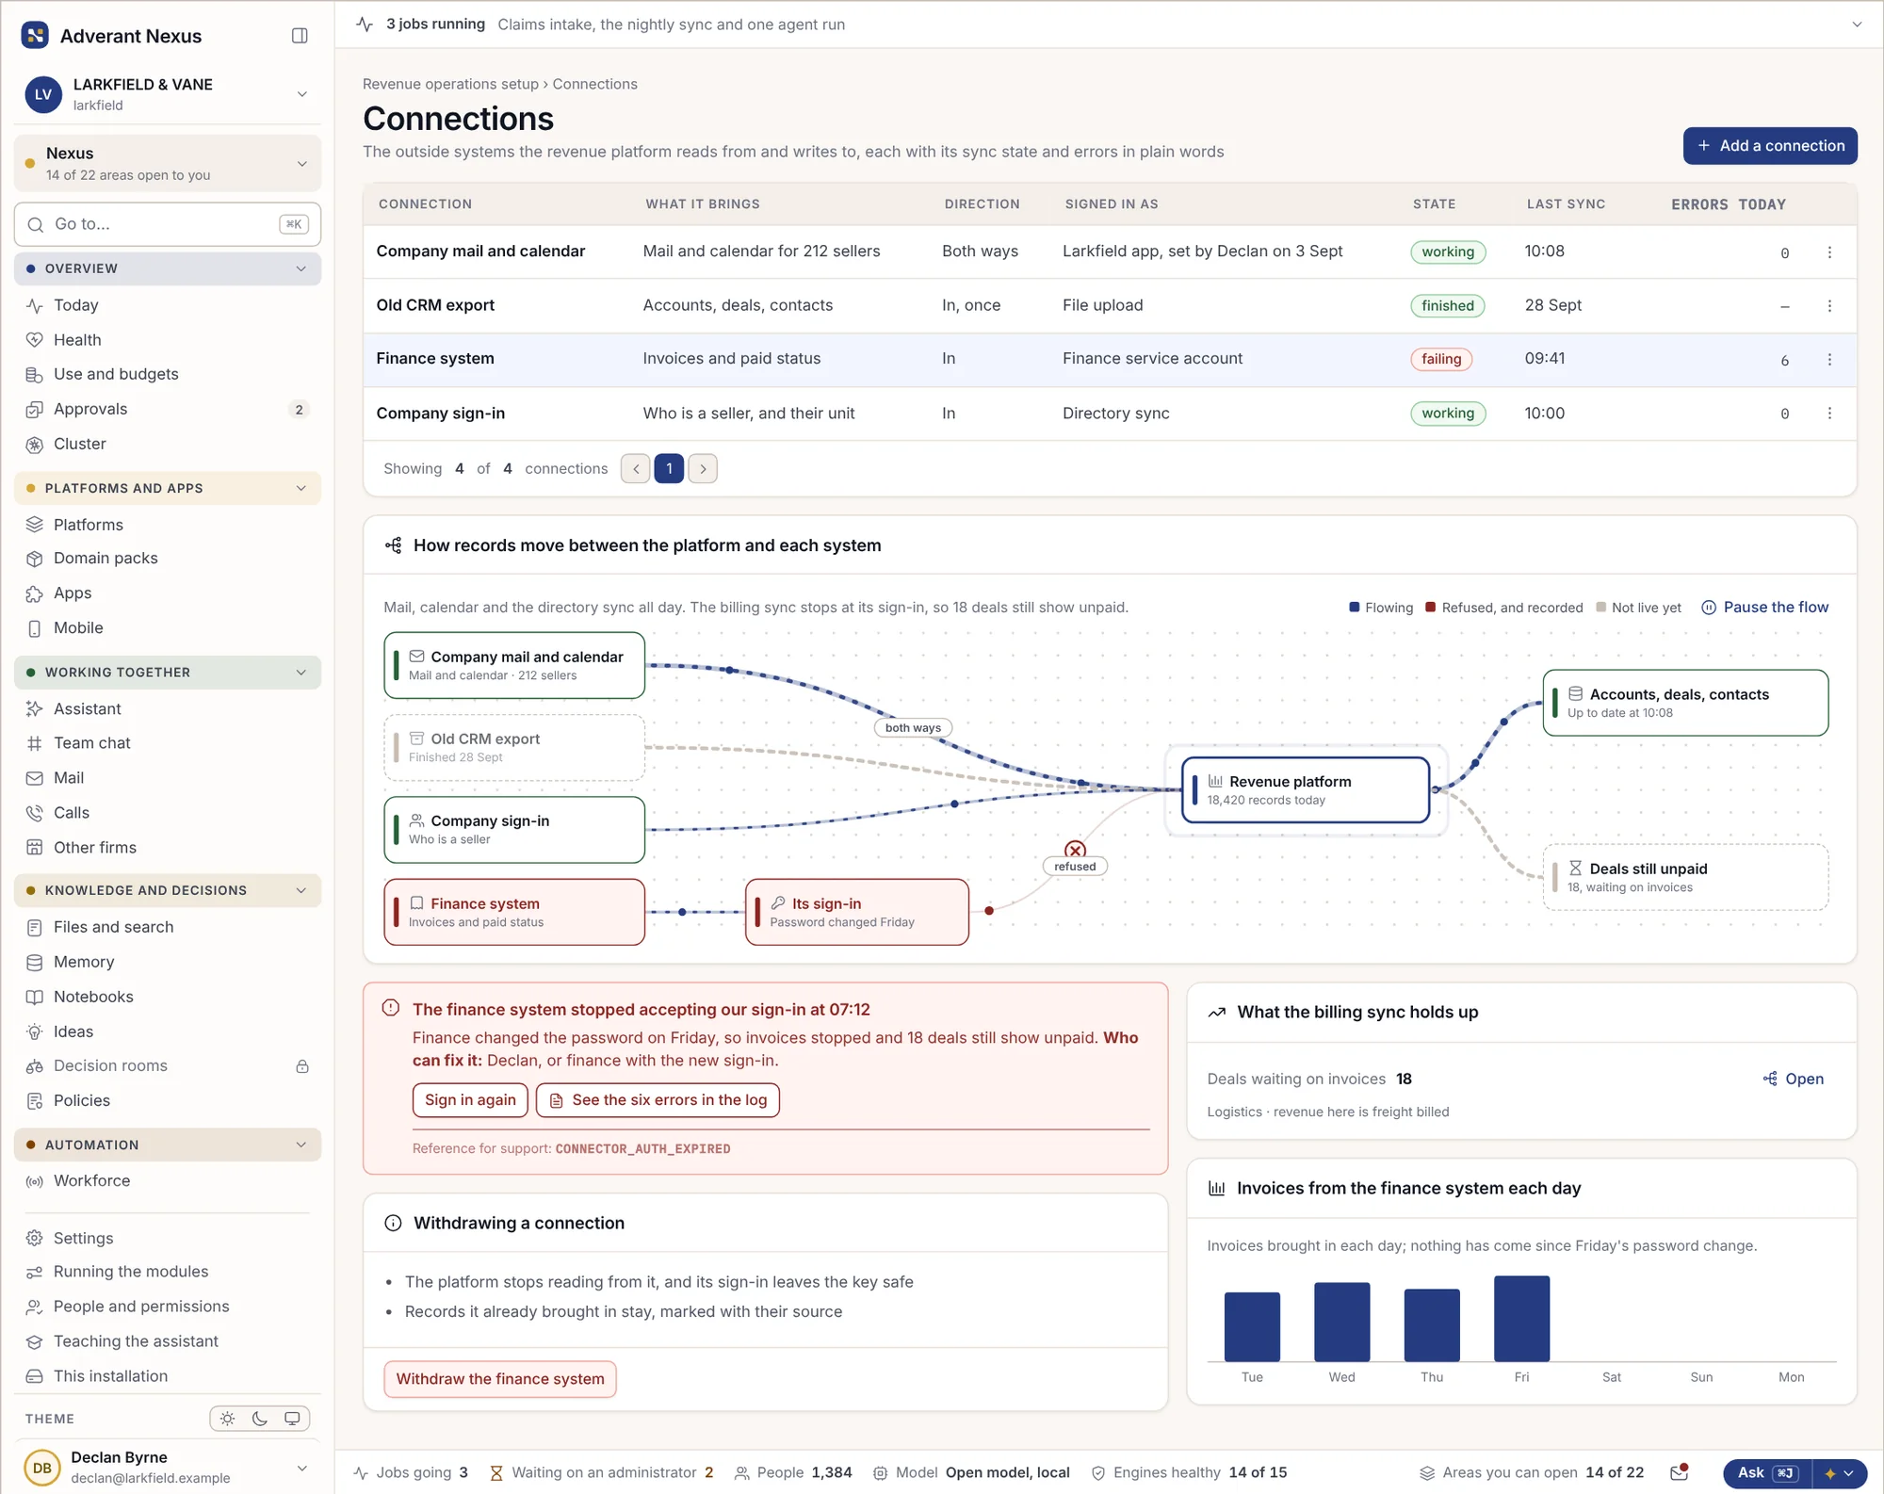1884x1494 pixels.
Task: Click the Adverant Nexus logo
Action: (35, 36)
